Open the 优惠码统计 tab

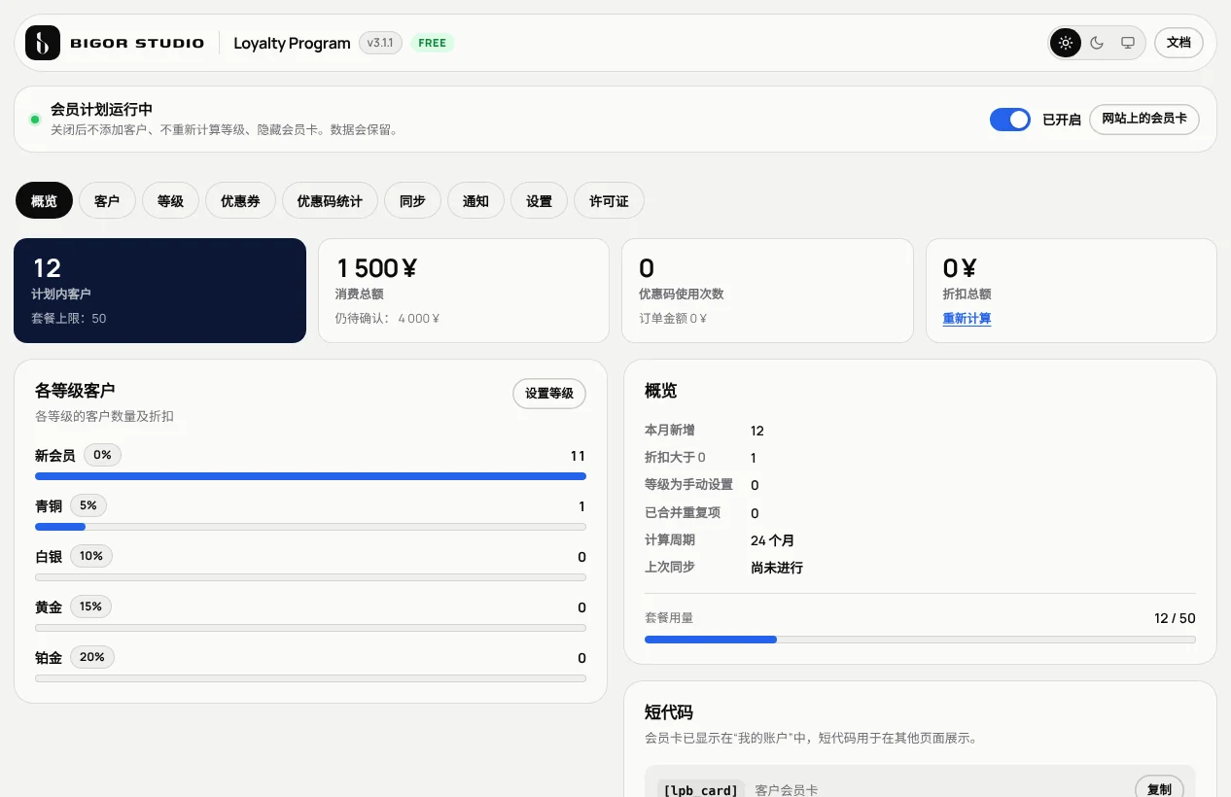point(330,201)
